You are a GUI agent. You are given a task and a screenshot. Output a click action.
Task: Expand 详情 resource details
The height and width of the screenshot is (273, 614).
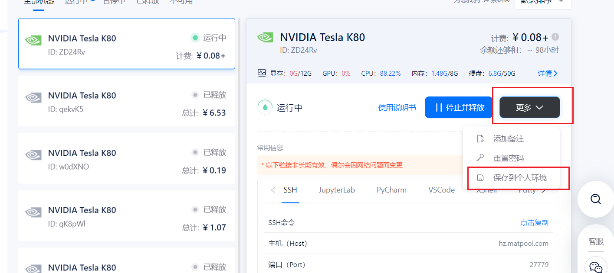(548, 74)
